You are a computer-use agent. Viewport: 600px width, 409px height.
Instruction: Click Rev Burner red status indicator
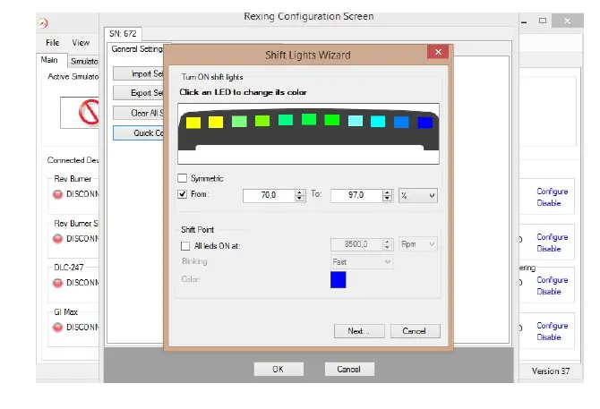pyautogui.click(x=58, y=194)
